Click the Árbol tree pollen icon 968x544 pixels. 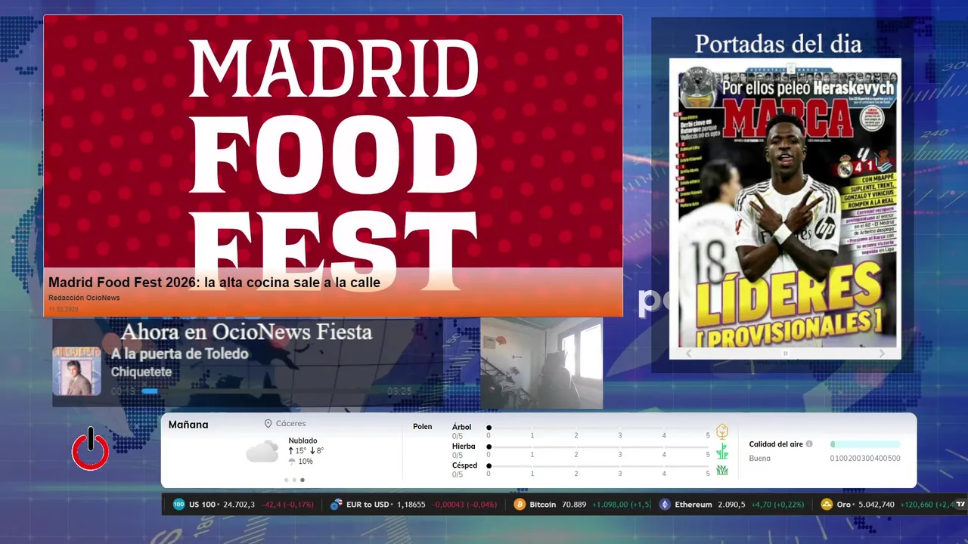point(722,431)
